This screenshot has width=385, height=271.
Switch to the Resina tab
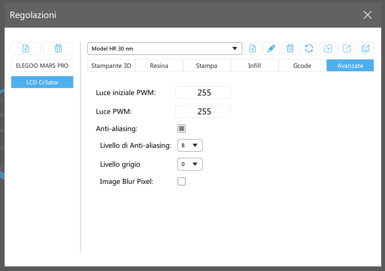(x=159, y=66)
